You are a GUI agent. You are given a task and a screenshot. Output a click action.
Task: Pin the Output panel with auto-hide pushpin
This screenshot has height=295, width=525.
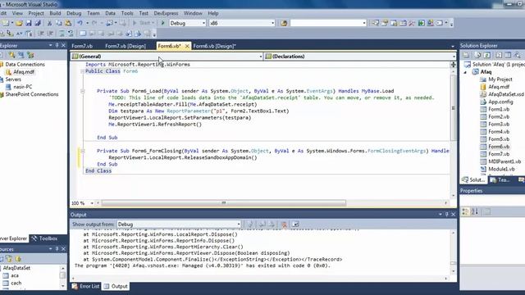tap(446, 215)
